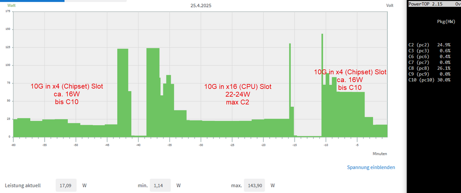This screenshot has height=193, width=461.
Task: Click the PowerTOP 2.15 title text
Action: pos(422,4)
